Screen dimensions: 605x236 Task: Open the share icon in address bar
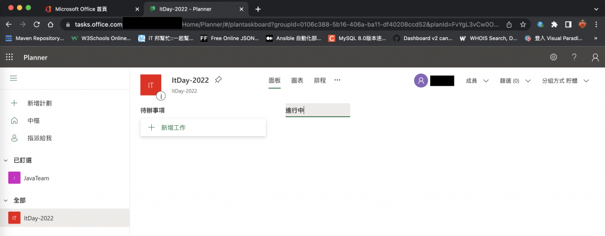click(x=509, y=24)
